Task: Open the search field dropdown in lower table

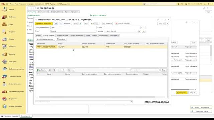Action: pyautogui.click(x=158, y=70)
